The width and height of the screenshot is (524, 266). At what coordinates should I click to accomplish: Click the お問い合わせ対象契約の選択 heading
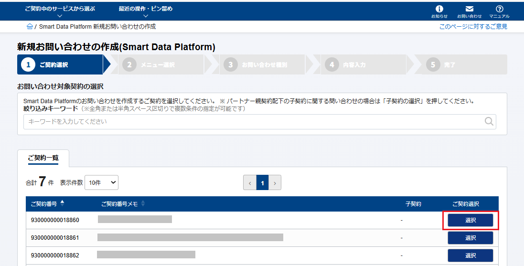60,86
